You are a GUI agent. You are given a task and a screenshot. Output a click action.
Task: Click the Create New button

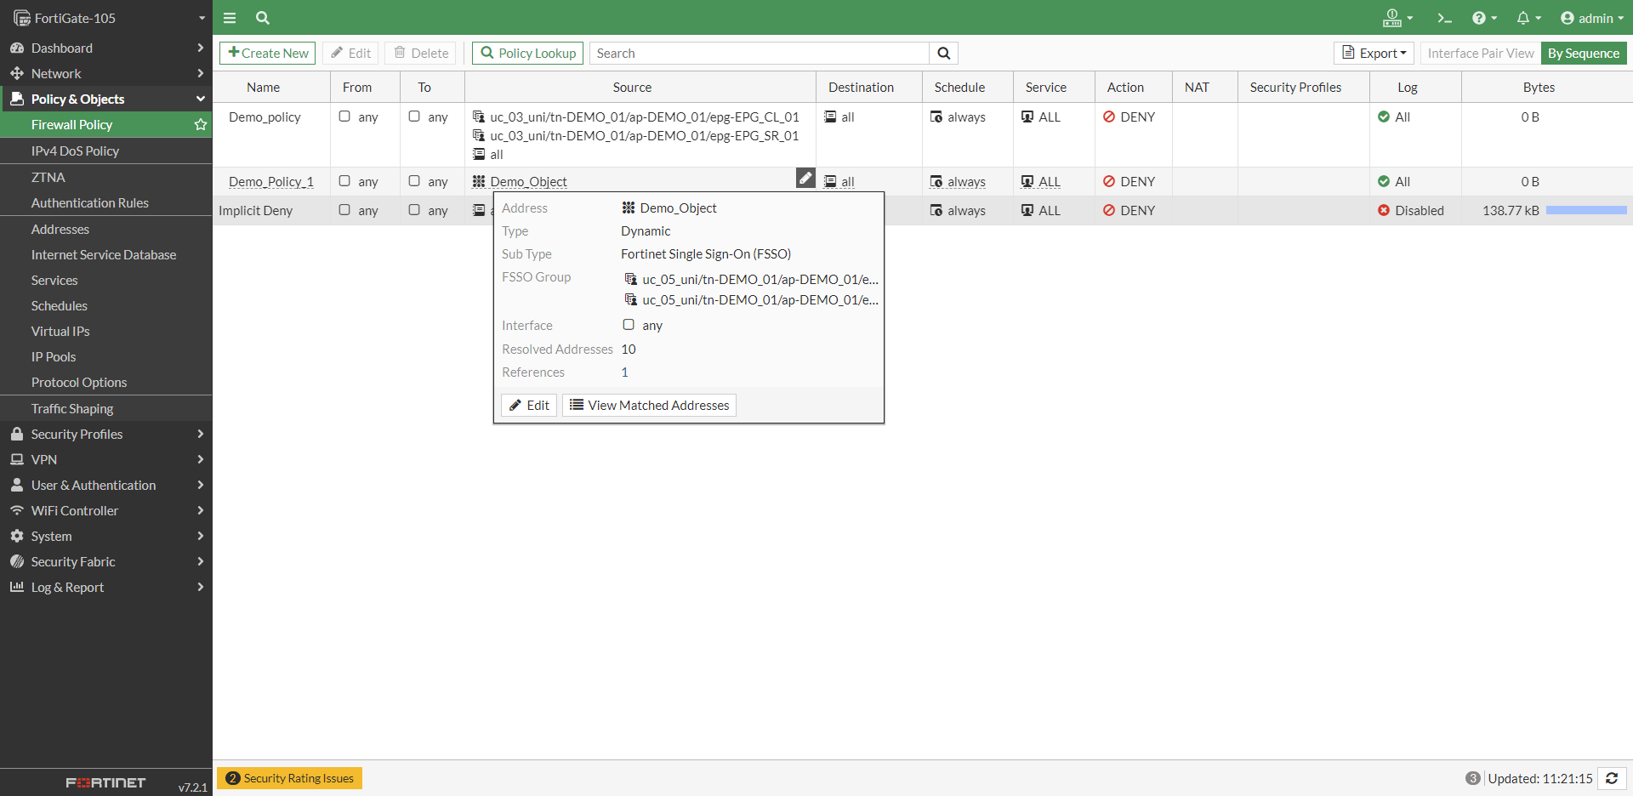tap(268, 54)
